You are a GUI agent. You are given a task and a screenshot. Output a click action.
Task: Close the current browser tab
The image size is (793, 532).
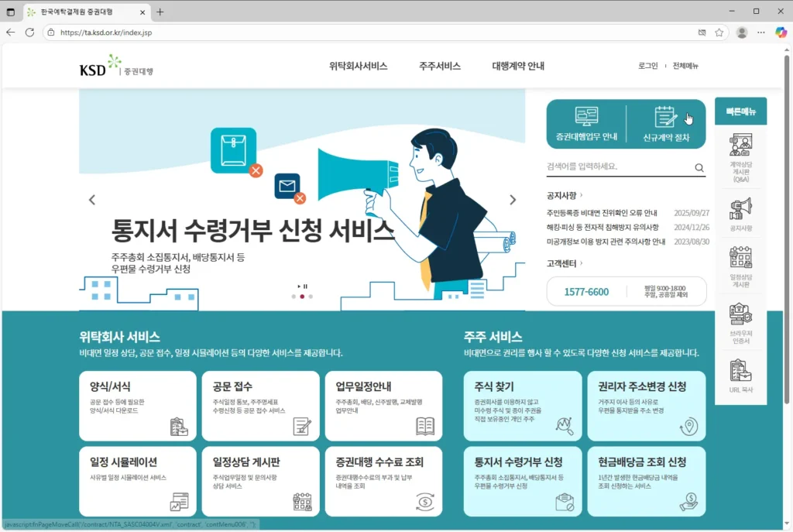point(142,12)
